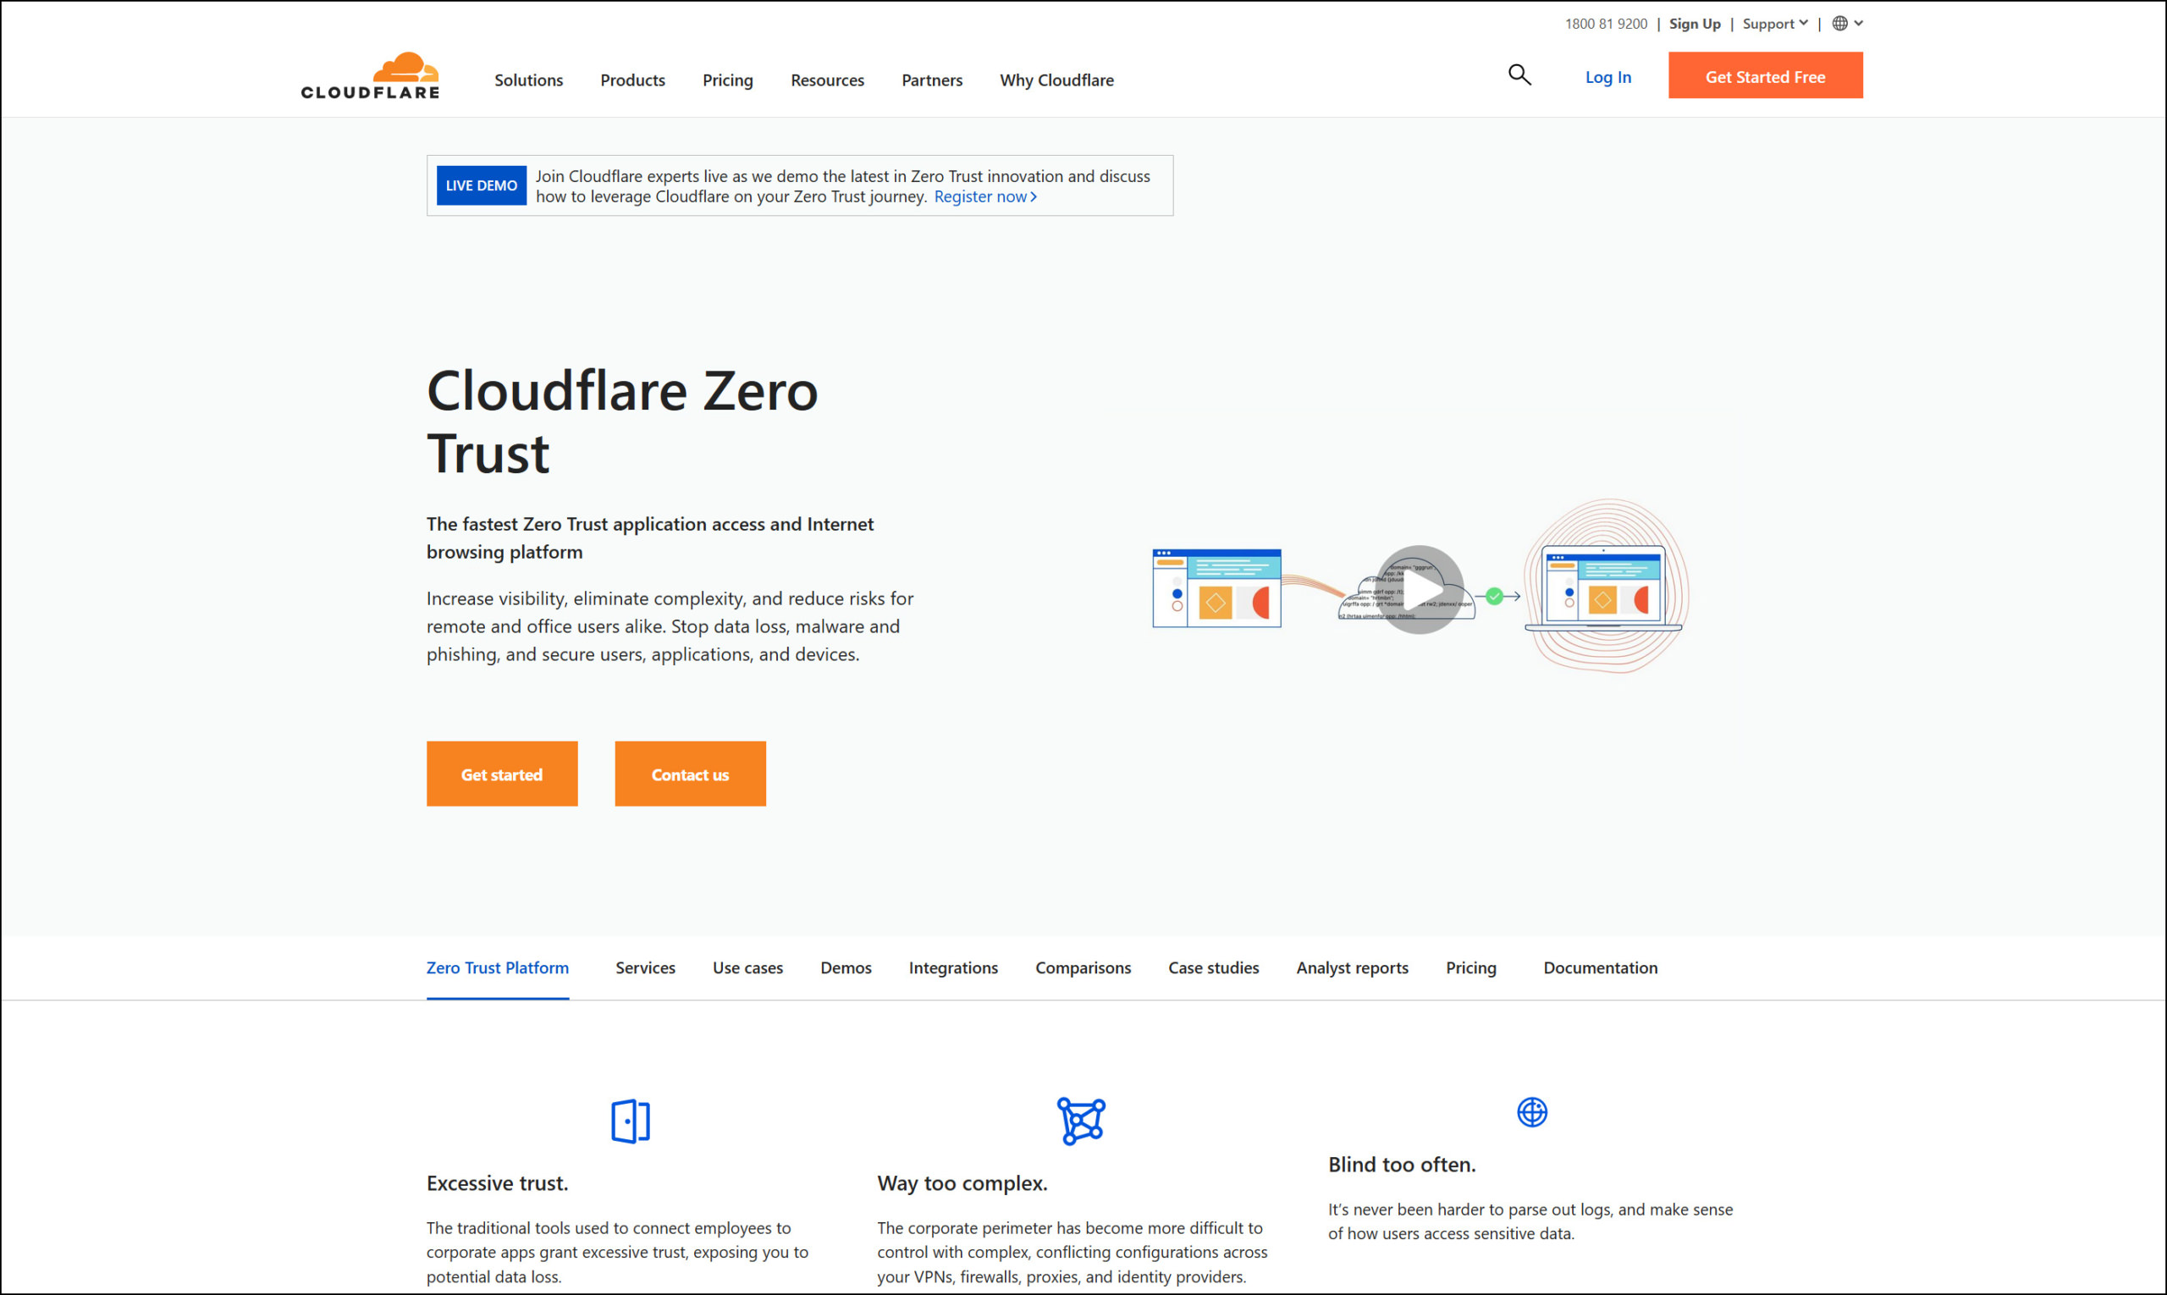Open the search magnifier icon
The width and height of the screenshot is (2167, 1295).
point(1519,75)
